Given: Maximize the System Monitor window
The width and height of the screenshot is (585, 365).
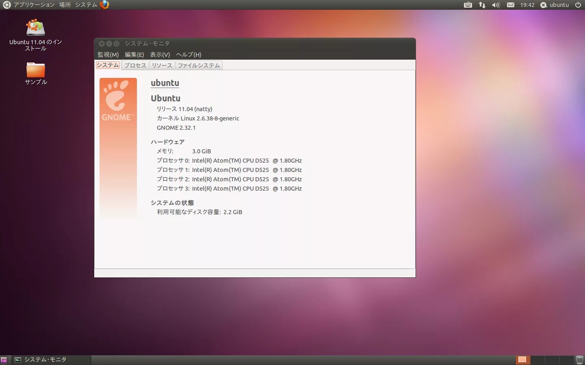Looking at the screenshot, I should [116, 43].
